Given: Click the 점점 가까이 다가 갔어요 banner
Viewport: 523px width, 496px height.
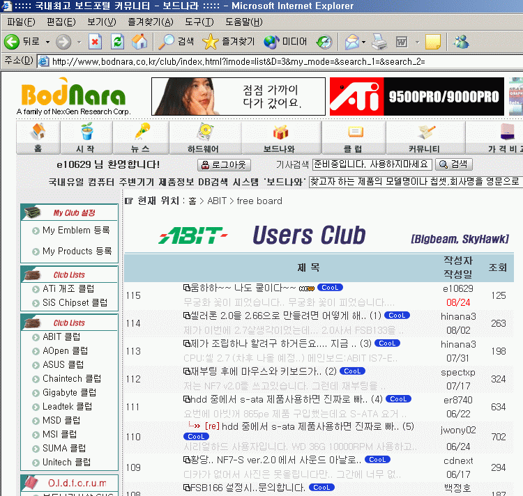Looking at the screenshot, I should pyautogui.click(x=238, y=97).
